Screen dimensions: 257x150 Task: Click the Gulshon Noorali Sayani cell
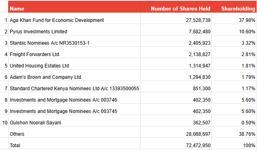pos(74,121)
